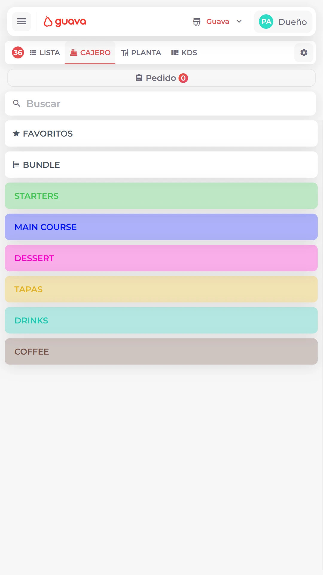Switch to the PLANTA tab
Image resolution: width=323 pixels, height=575 pixels.
pyautogui.click(x=141, y=52)
